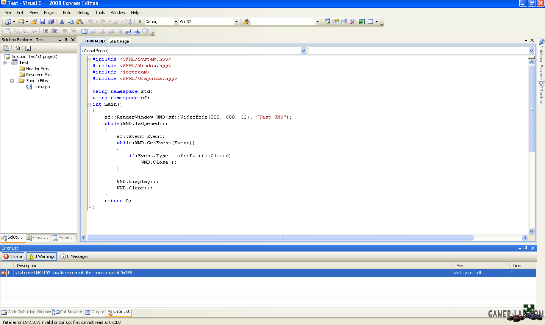
Task: Open the (Global Scope) dropdown
Action: [x=303, y=51]
